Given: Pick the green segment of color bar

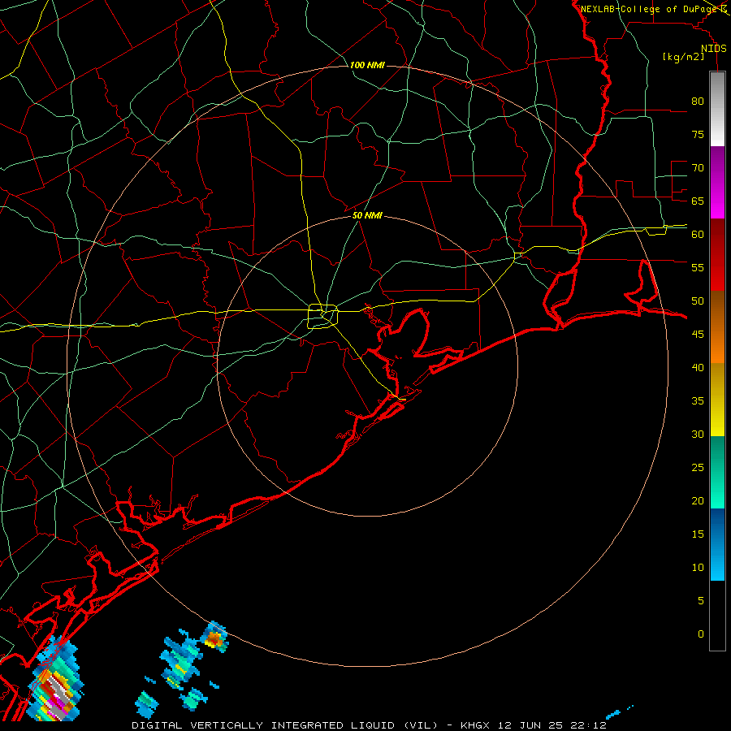Looking at the screenshot, I should pyautogui.click(x=717, y=472).
